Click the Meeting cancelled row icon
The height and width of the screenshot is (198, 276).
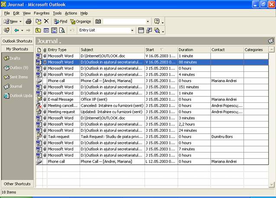39,105
